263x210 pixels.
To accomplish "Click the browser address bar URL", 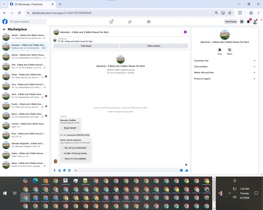I will pyautogui.click(x=62, y=13).
